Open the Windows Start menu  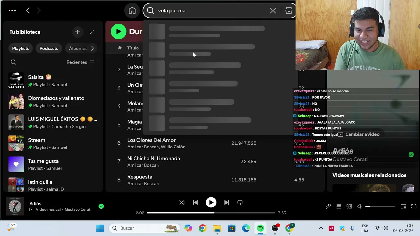[x=100, y=228]
